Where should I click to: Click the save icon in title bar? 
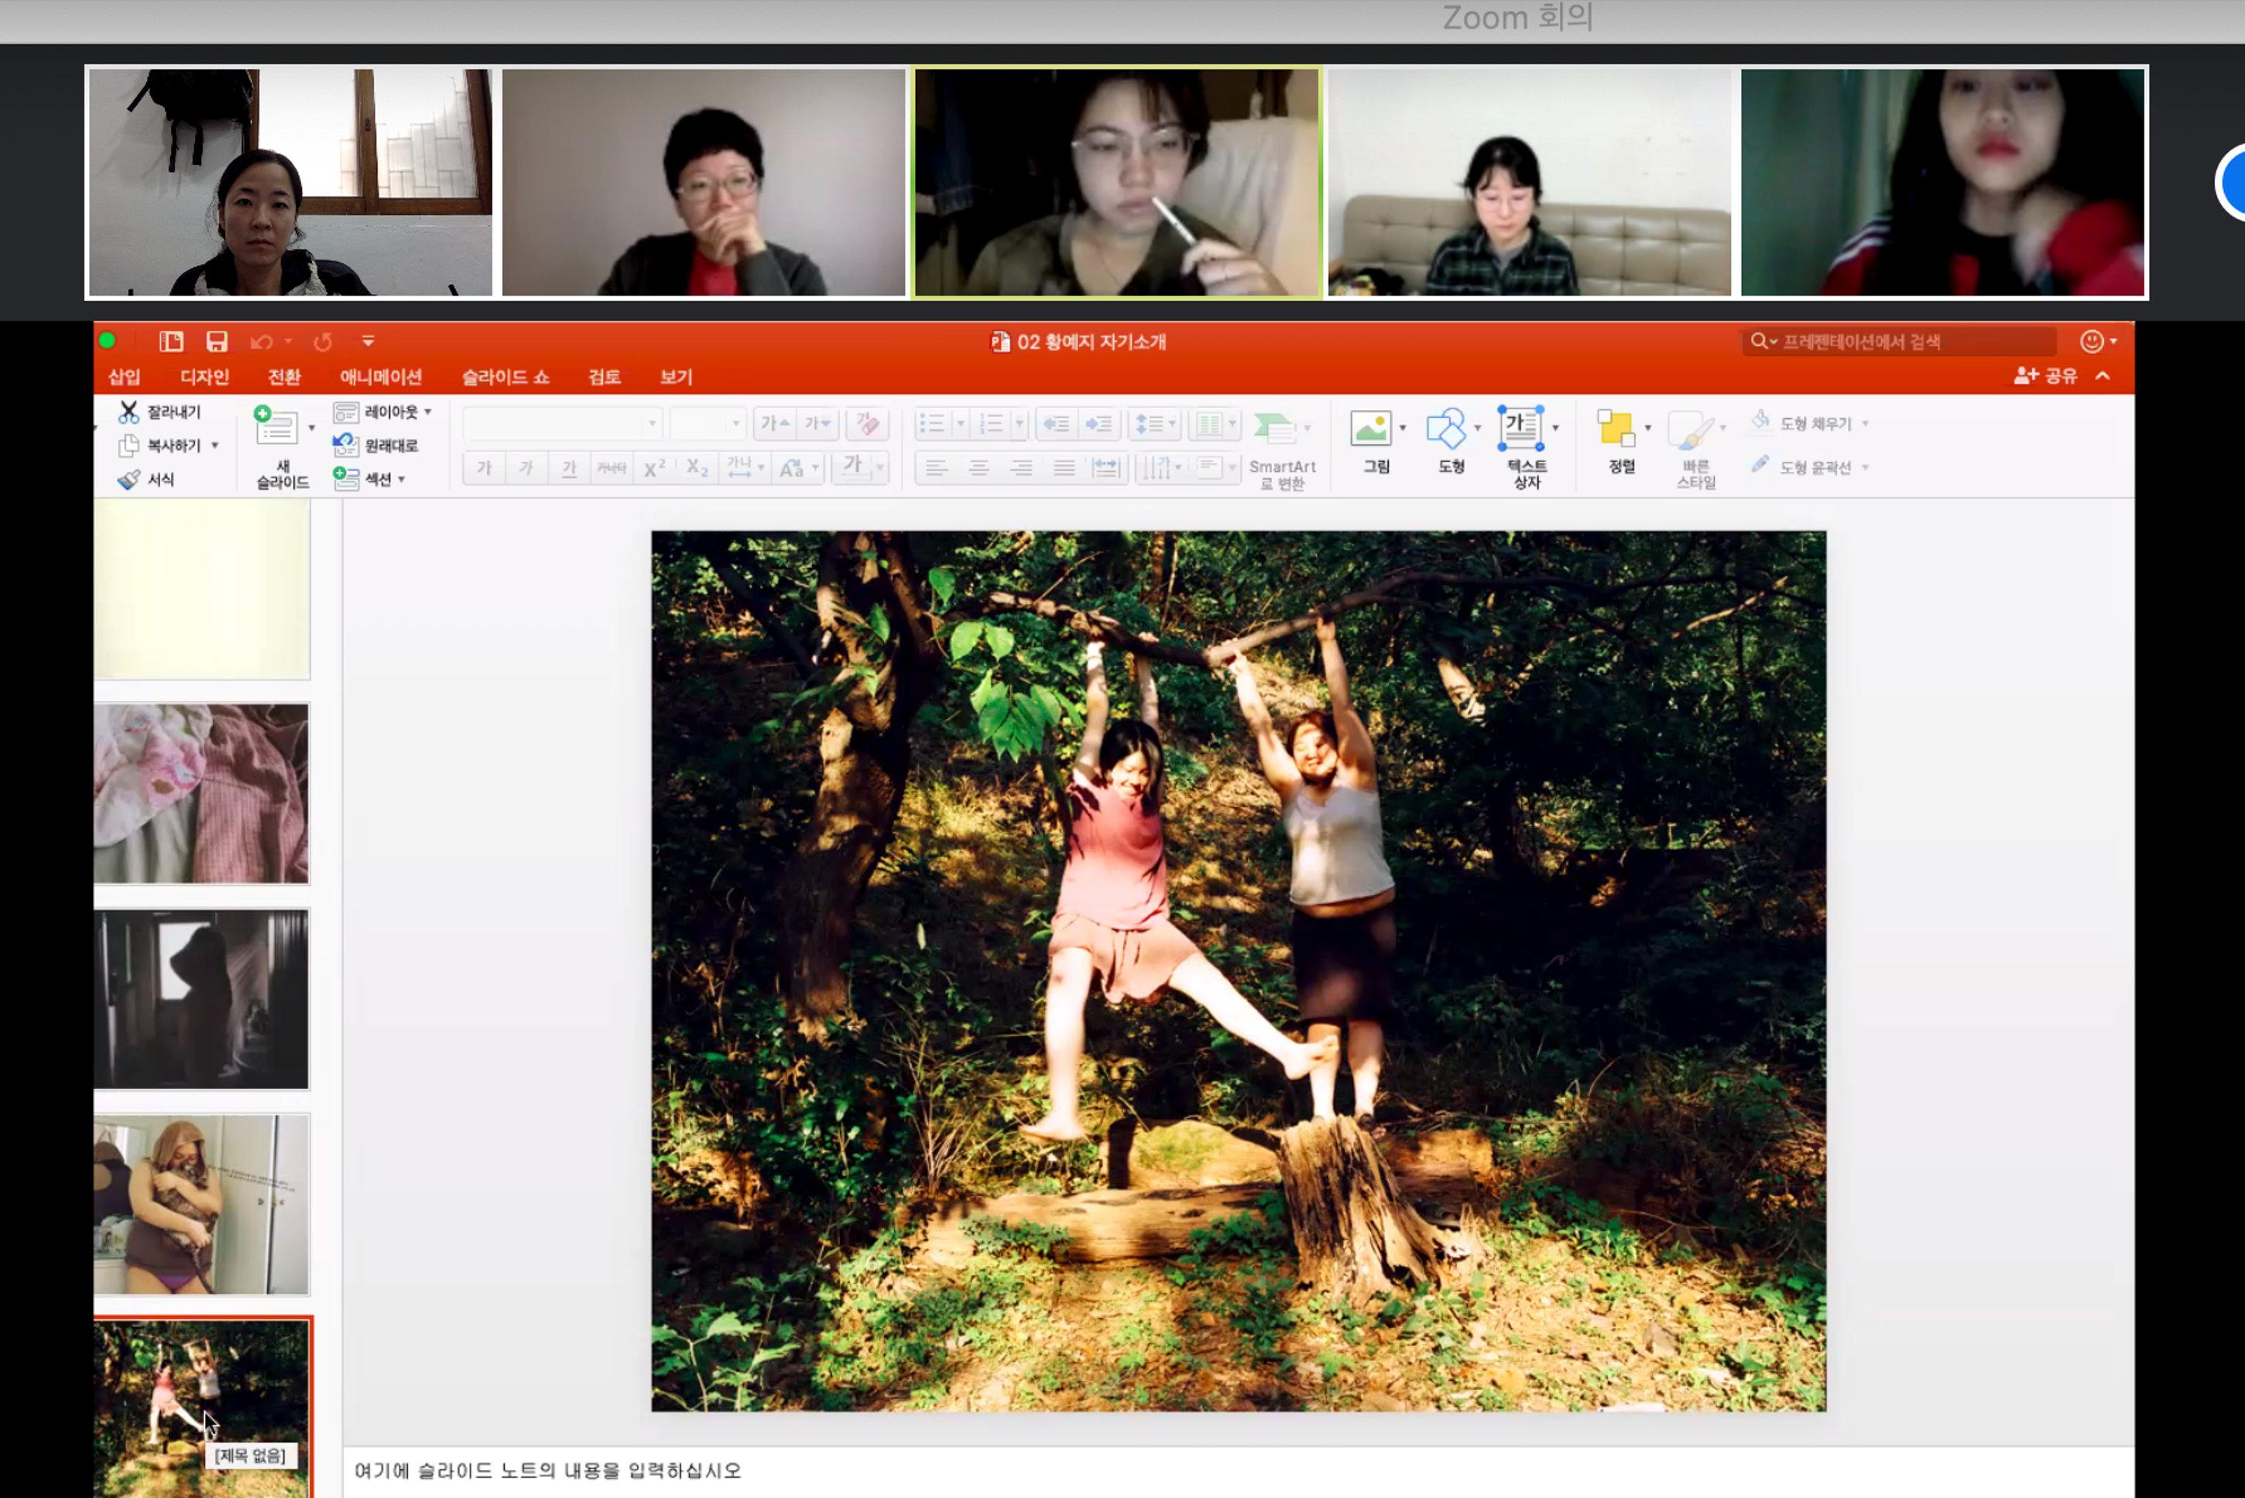point(217,341)
